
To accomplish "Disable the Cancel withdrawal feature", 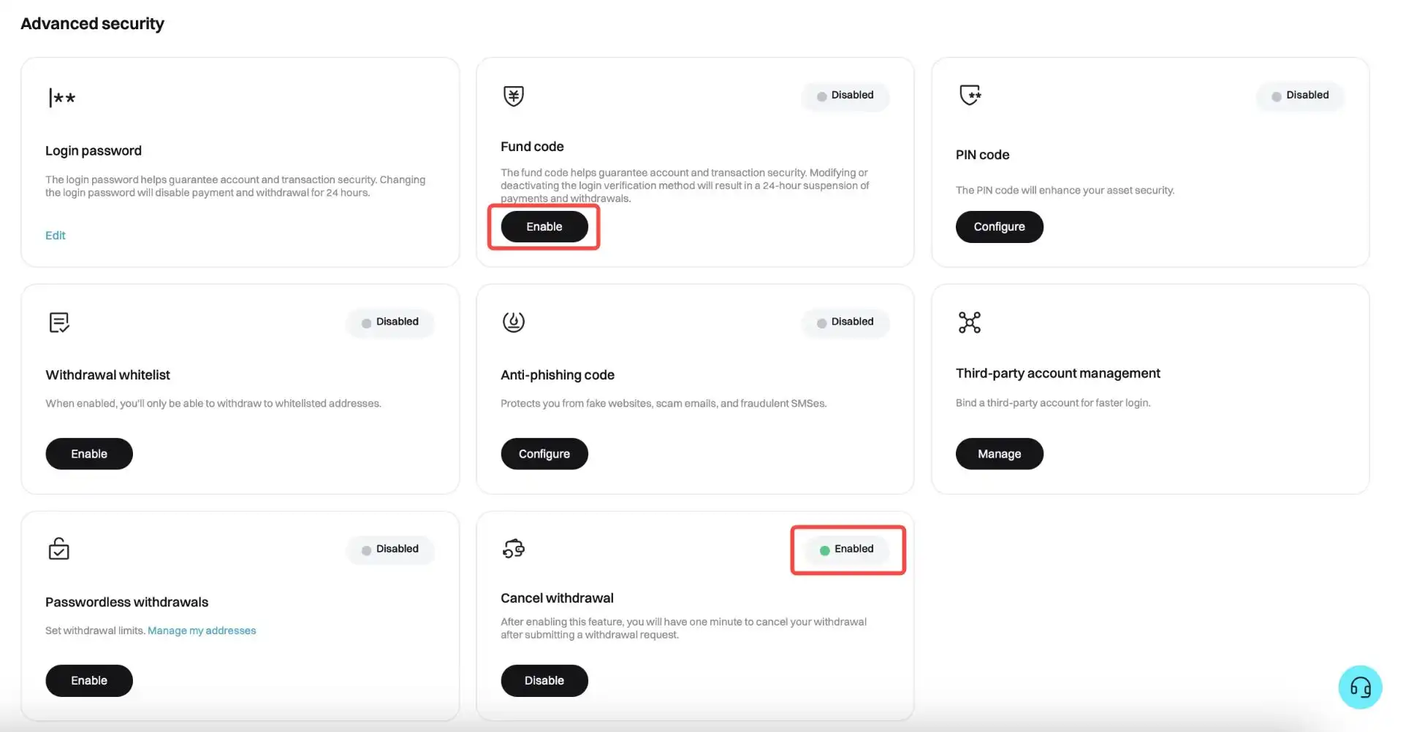I will tap(544, 681).
